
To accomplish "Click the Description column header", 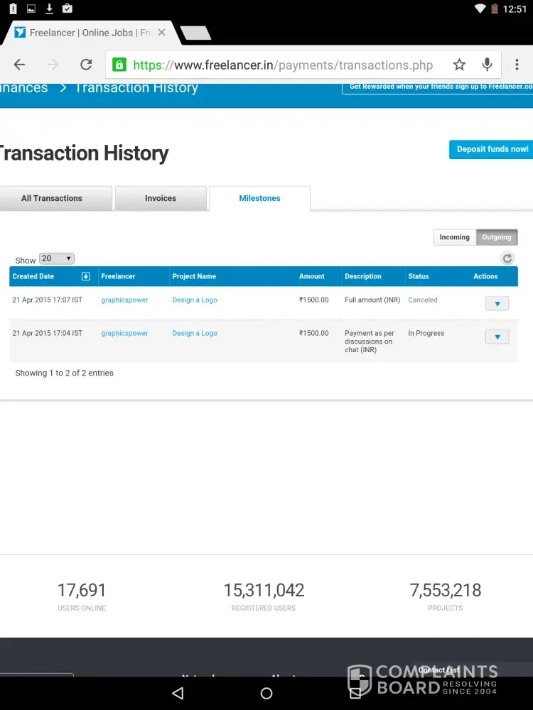I will pos(363,276).
